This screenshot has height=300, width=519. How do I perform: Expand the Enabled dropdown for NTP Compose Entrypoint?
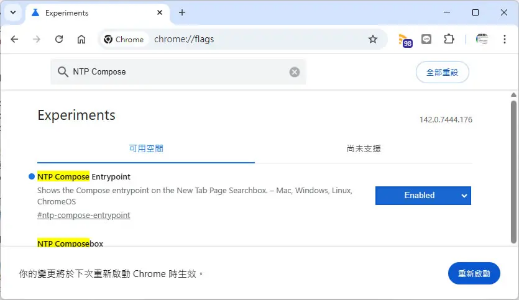[x=423, y=196]
